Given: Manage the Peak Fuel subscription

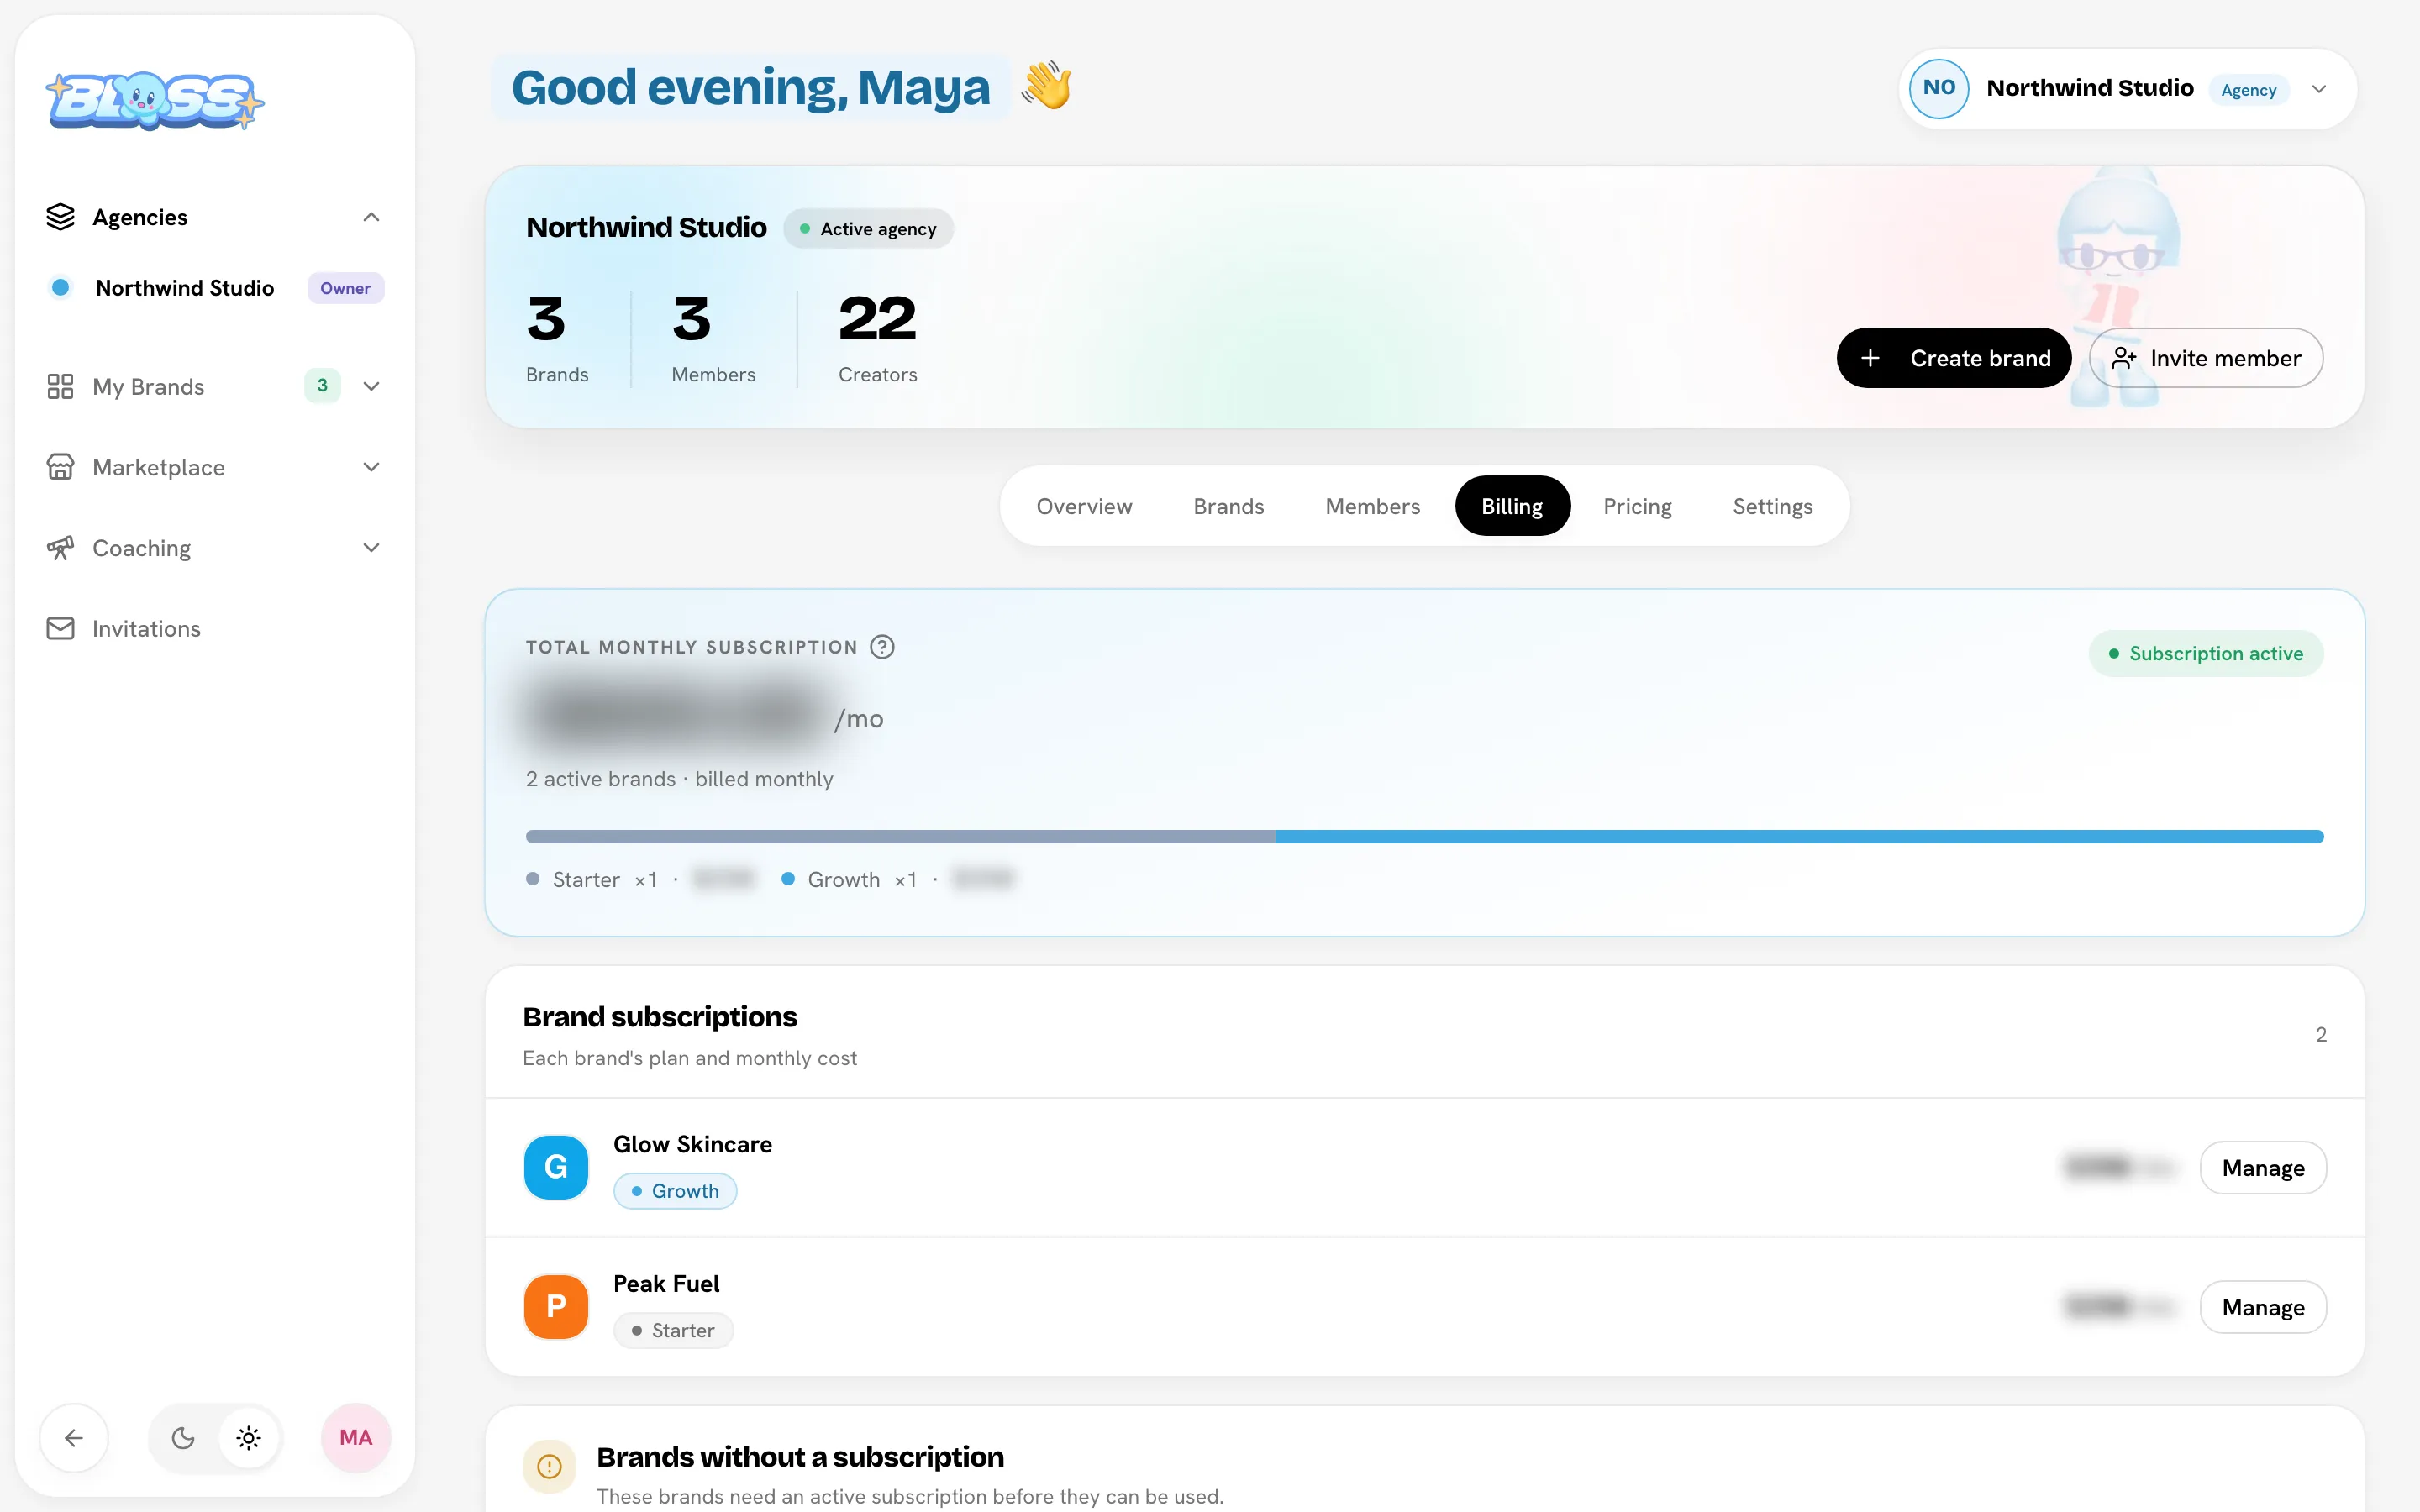Looking at the screenshot, I should tap(2263, 1306).
